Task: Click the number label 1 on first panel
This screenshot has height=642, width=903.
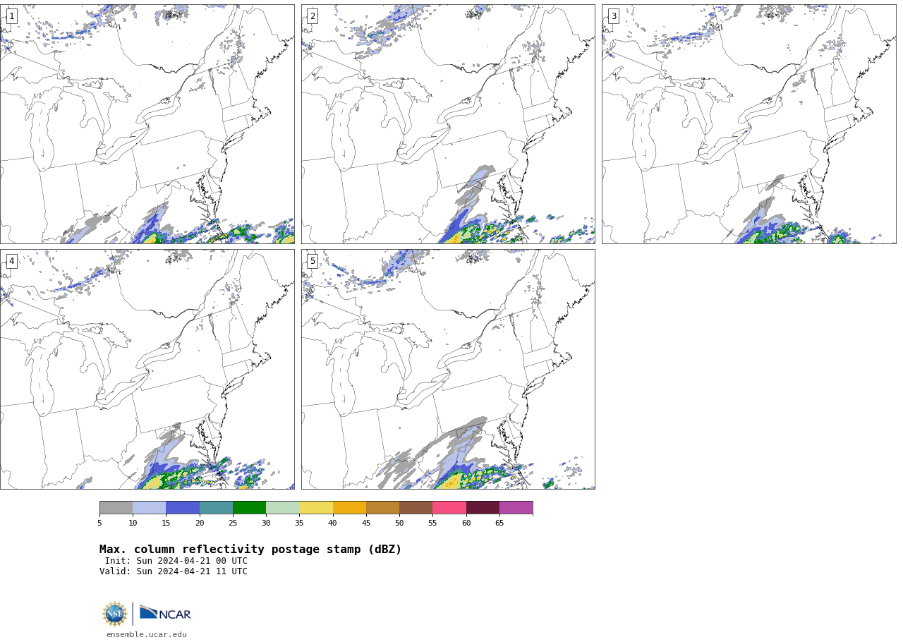Action: pos(11,16)
